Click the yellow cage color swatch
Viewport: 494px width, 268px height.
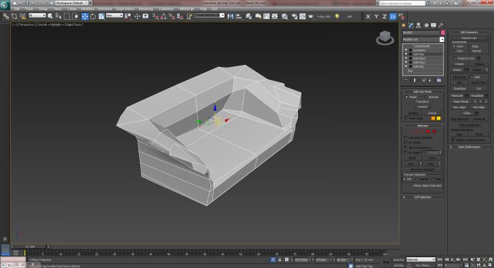(438, 118)
